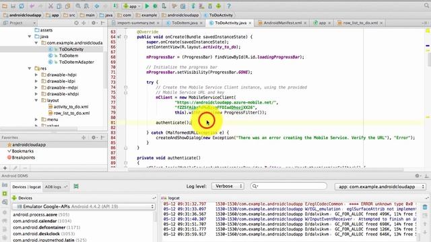Screen dimensions: 431x242
Task: Expand the drawable-hdpi folder
Action: 36,75
